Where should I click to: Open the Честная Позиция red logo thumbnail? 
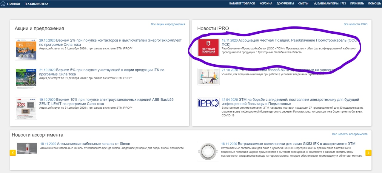[208, 48]
